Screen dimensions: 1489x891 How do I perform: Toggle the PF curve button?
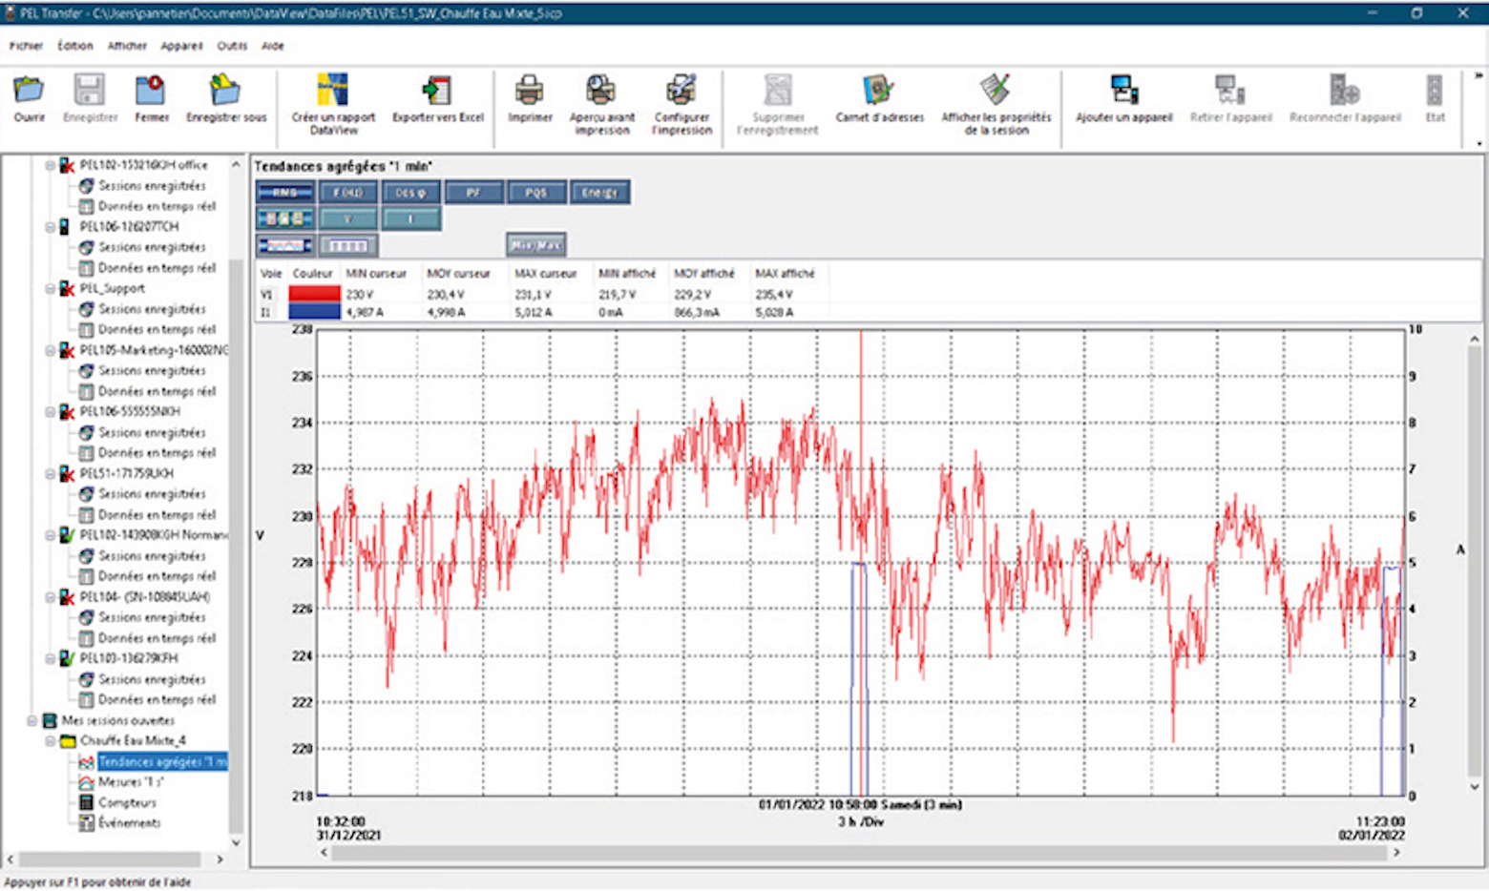473,193
